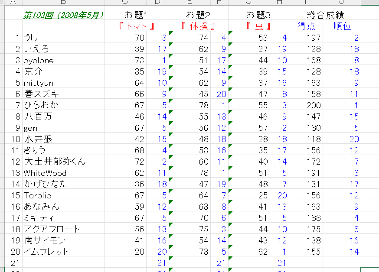This screenshot has height=272, width=379.
Task: Click entry number 13 beside WhiteWood
Action: (x=13, y=173)
